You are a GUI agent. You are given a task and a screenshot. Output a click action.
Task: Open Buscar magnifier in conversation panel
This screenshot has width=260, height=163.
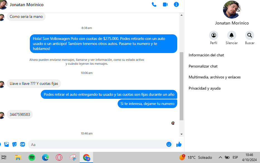[250, 35]
